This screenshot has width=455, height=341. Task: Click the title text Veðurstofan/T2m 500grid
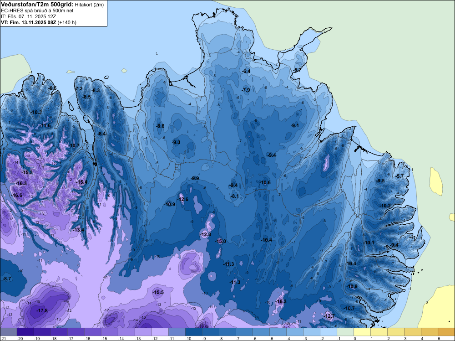[x=37, y=4]
